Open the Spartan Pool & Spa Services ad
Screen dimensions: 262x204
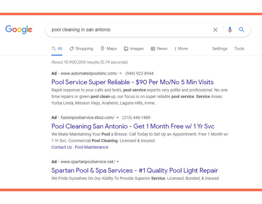click(x=135, y=170)
